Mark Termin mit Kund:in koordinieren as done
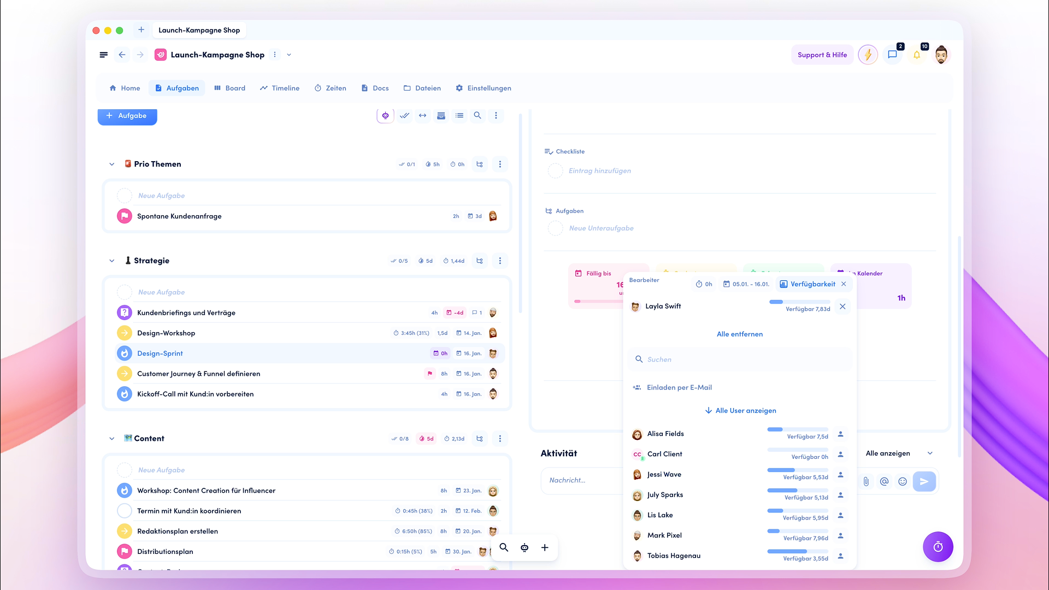 (124, 510)
